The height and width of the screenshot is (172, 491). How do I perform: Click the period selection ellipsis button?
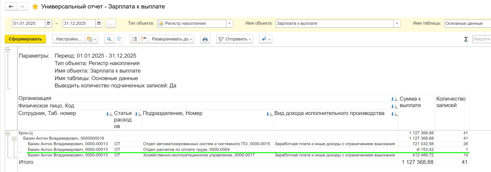110,23
